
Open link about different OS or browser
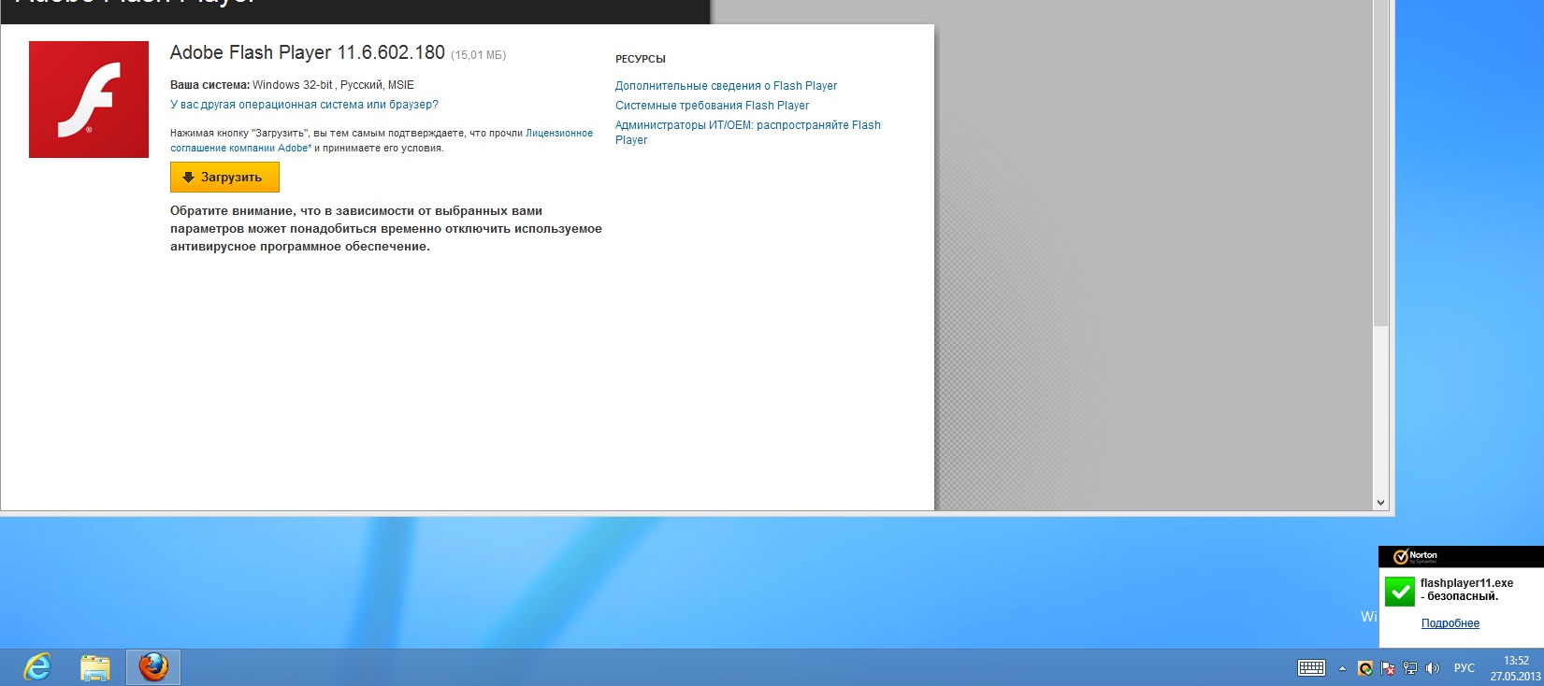pos(304,105)
